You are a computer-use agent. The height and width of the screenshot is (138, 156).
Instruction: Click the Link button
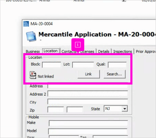[x=88, y=74]
